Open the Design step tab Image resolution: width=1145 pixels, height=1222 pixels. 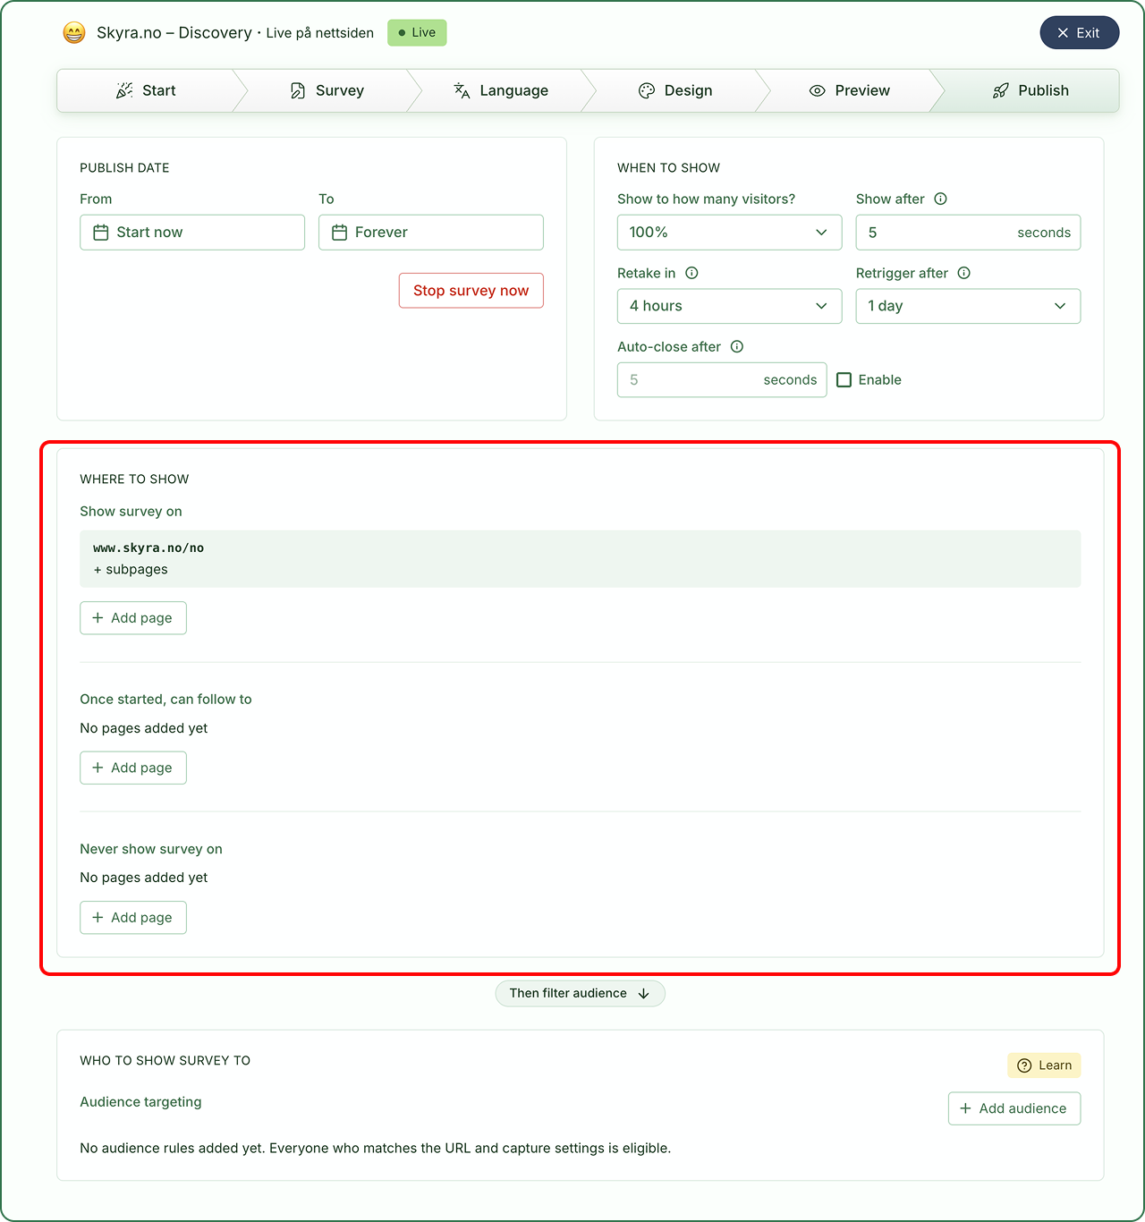coord(675,90)
